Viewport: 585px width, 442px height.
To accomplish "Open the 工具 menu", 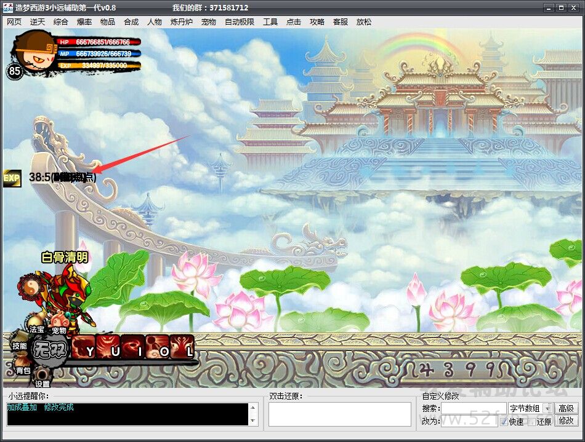I will point(270,22).
